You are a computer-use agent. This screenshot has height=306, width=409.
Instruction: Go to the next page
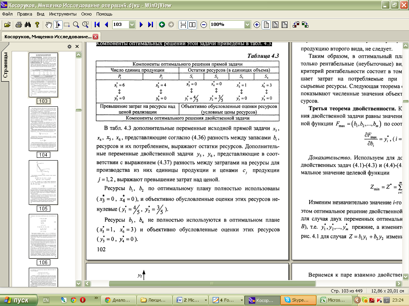(x=141, y=25)
